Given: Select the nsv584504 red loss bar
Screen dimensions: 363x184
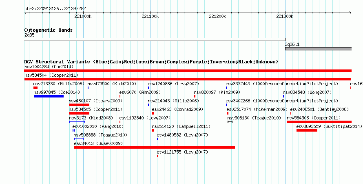Looking at the screenshot, I should [x=188, y=79].
